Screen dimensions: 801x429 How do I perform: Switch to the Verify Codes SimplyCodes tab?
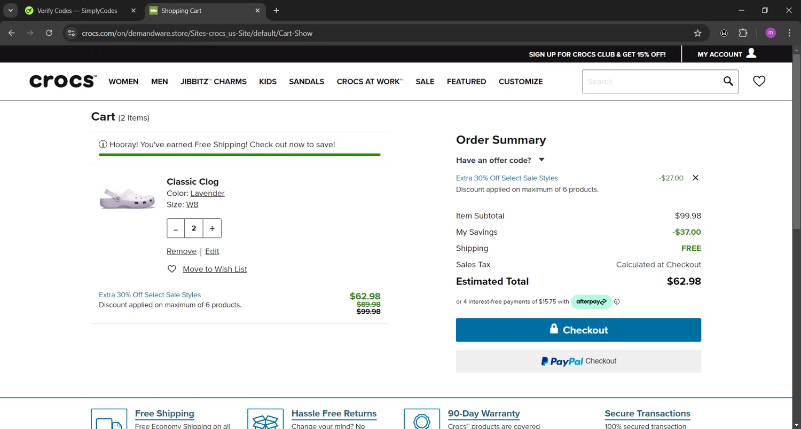pyautogui.click(x=78, y=11)
